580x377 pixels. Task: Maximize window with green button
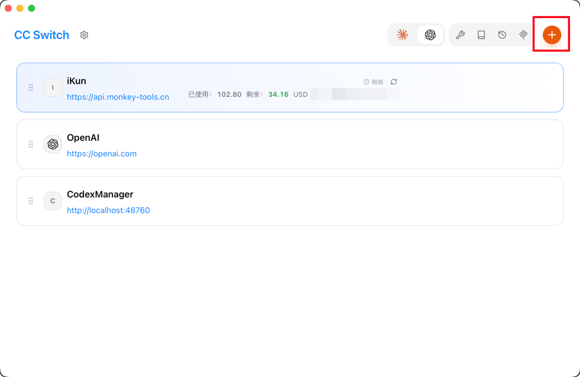tap(31, 8)
